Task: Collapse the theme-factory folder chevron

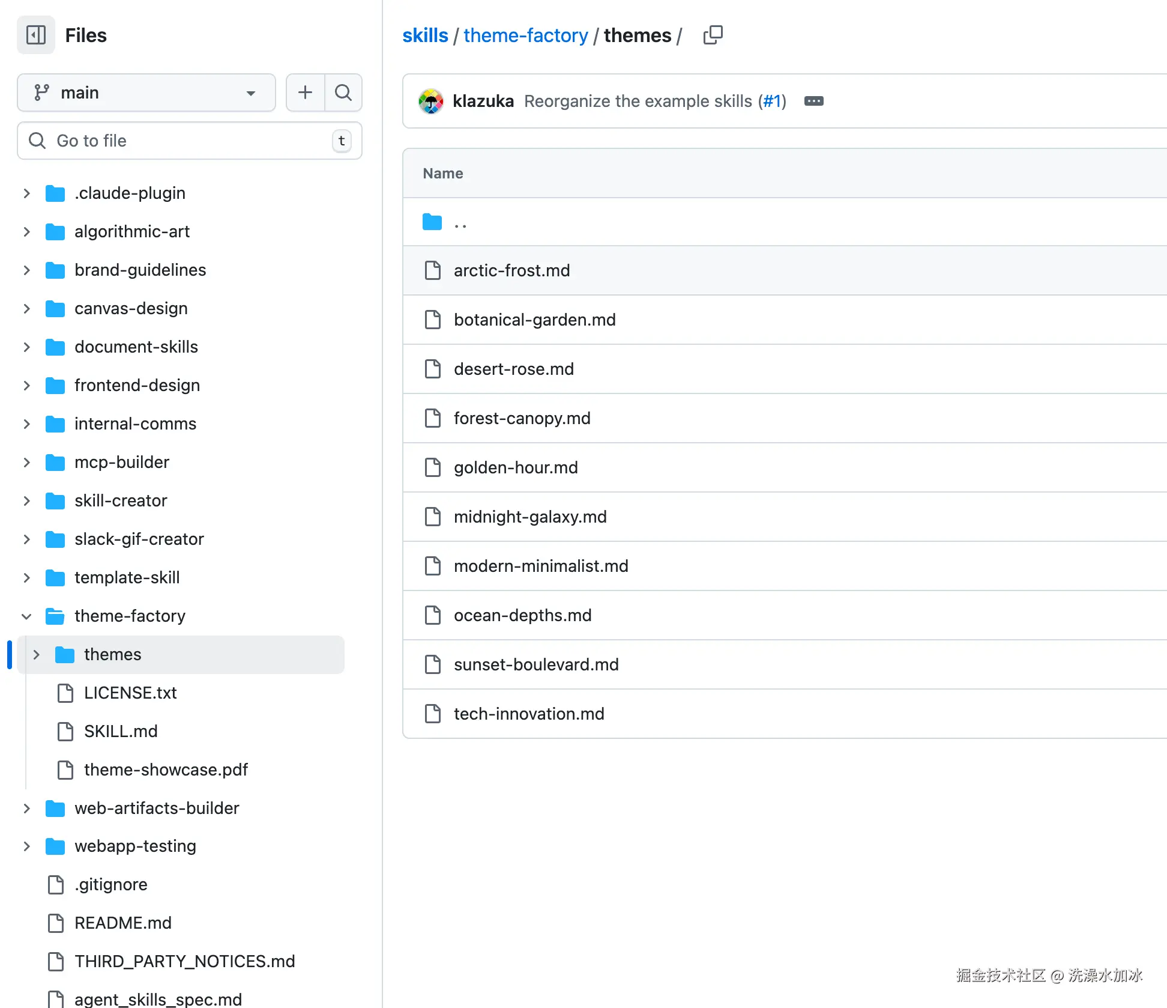Action: tap(26, 616)
